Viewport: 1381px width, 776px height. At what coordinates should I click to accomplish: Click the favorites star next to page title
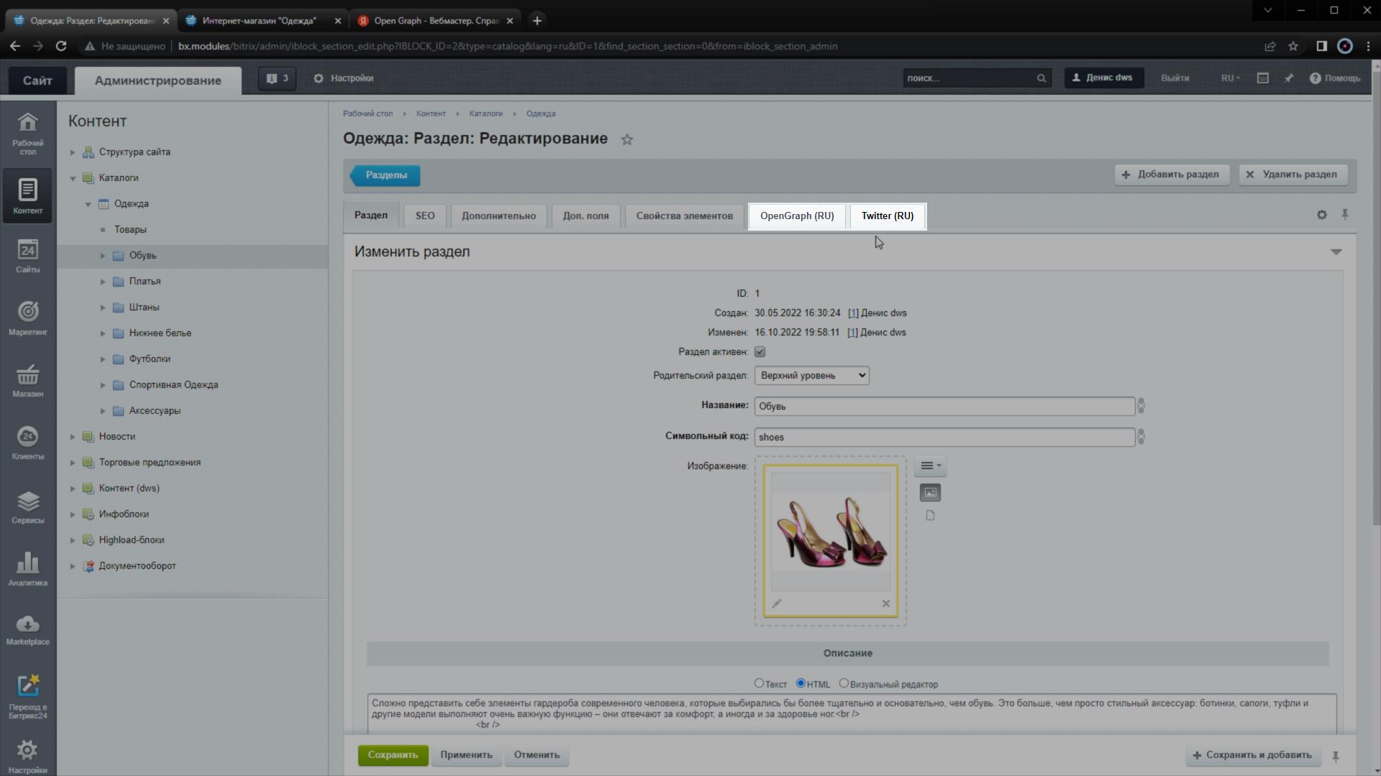(627, 140)
